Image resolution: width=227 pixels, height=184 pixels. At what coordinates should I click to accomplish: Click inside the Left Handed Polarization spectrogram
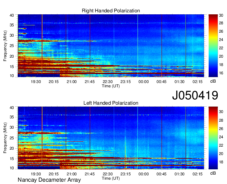[x=111, y=138]
